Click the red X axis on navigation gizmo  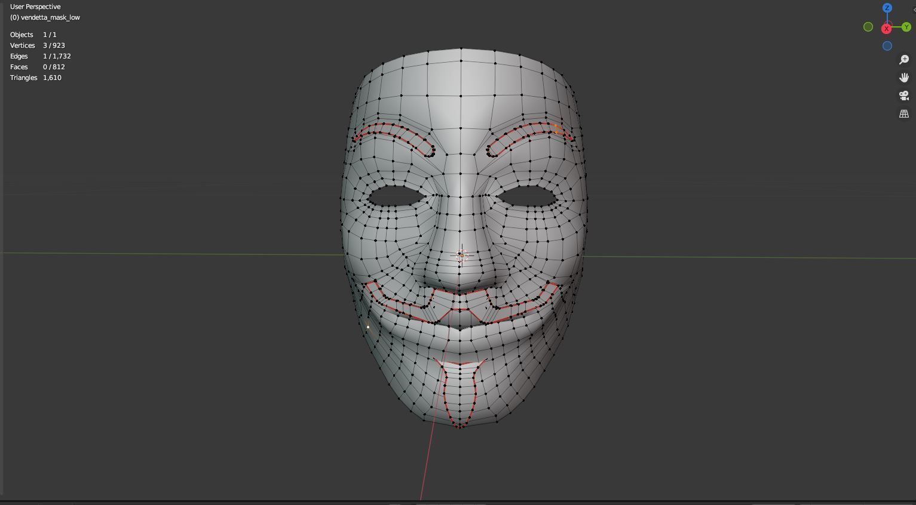point(887,29)
